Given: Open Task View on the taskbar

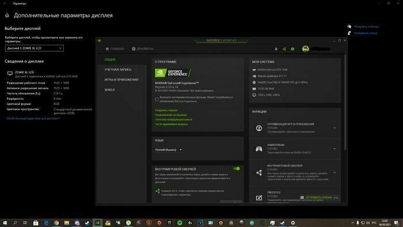Looking at the screenshot, I should 25,222.
